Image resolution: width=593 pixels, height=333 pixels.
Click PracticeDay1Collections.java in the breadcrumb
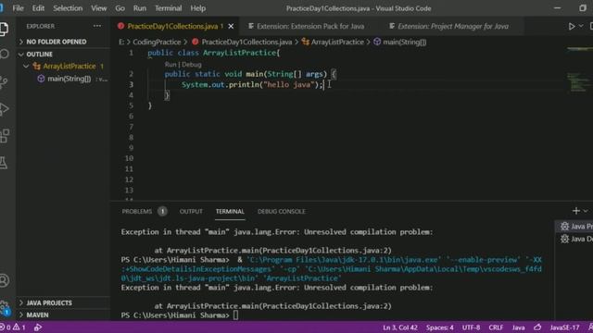[246, 42]
